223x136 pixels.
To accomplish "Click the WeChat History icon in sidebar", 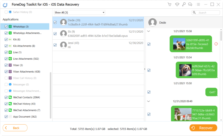I will (x=10, y=104).
